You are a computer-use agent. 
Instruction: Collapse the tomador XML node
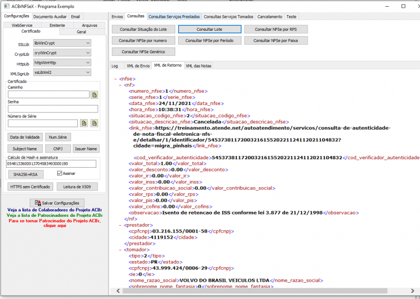pos(120,250)
